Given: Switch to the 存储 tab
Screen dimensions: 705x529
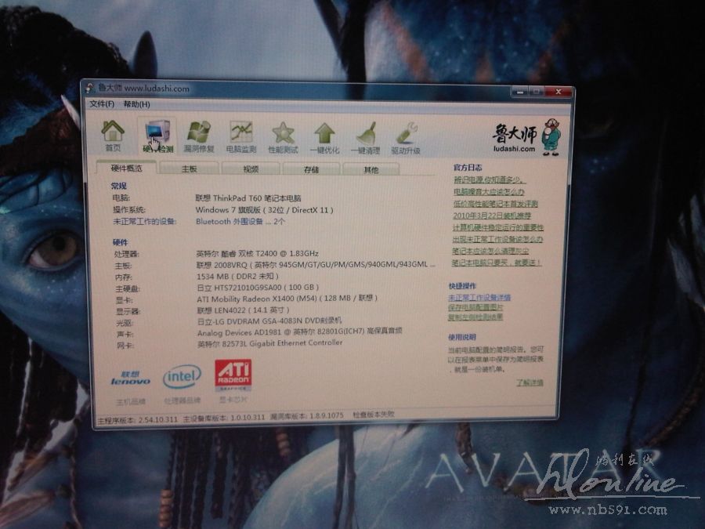Looking at the screenshot, I should 311,169.
